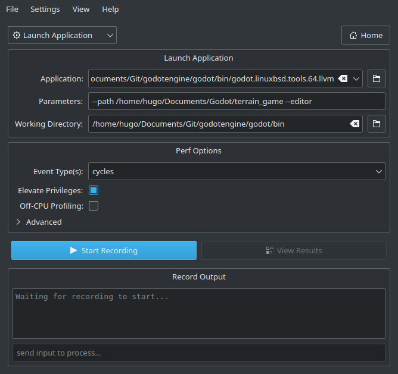
Task: Focus the send input to process field
Action: (198, 353)
